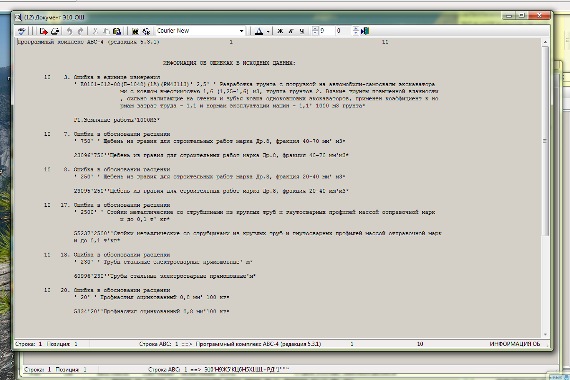Click the exit door icon
570x380 pixels.
pos(365,31)
